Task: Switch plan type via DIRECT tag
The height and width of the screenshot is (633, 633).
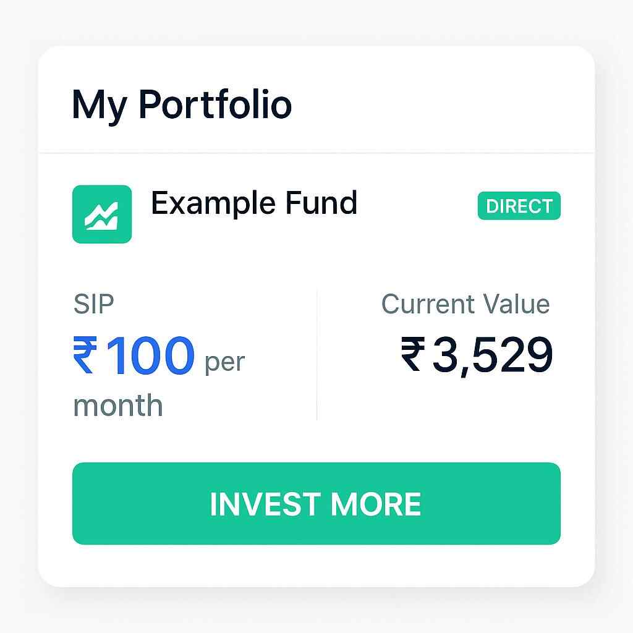Action: coord(520,206)
